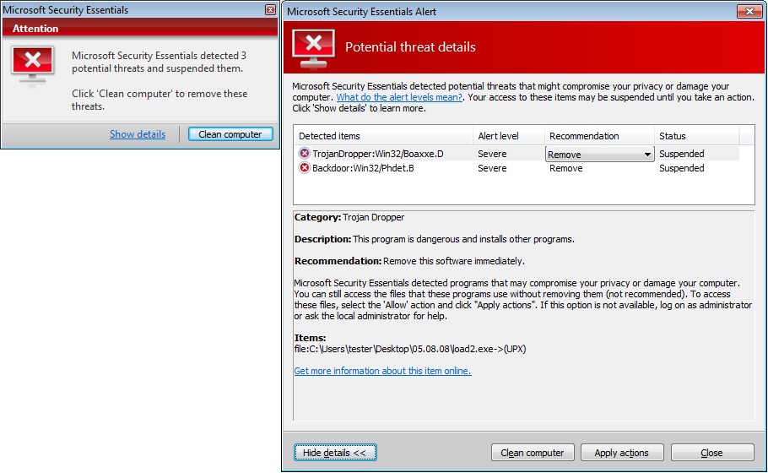The image size is (768, 473).
Task: Open 'Get more information about this item online' link
Action: (382, 371)
